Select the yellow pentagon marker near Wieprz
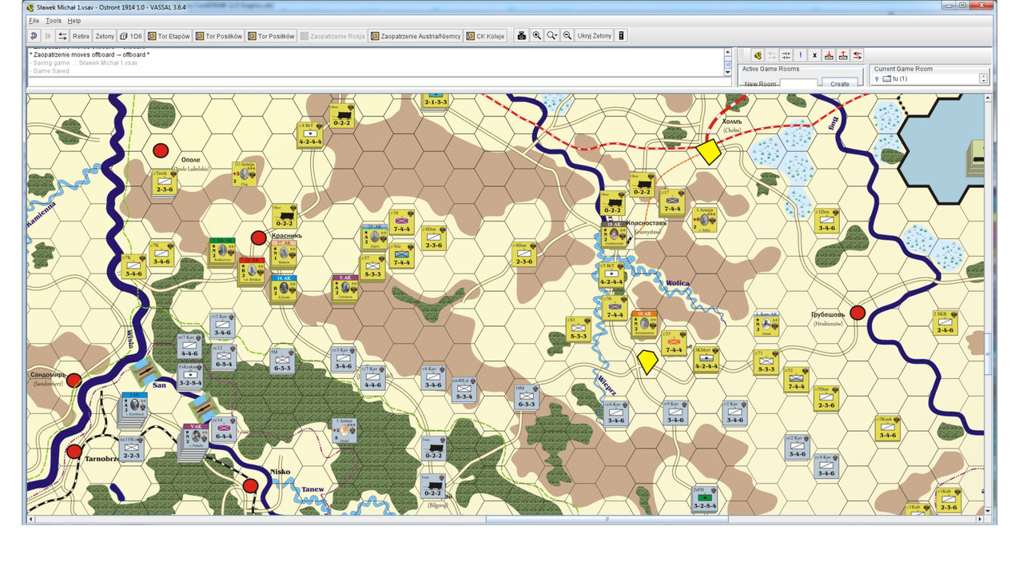 click(x=647, y=361)
